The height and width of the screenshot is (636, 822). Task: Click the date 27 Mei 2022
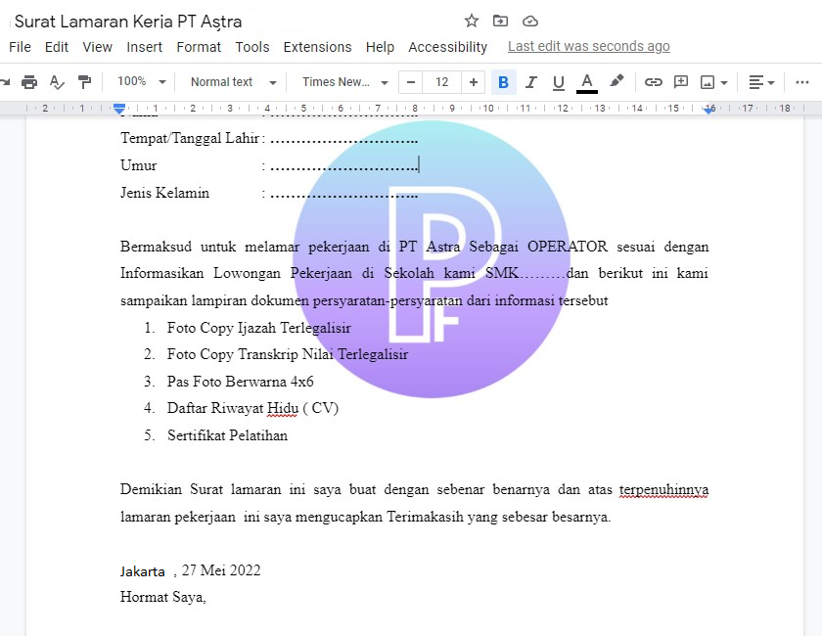221,570
